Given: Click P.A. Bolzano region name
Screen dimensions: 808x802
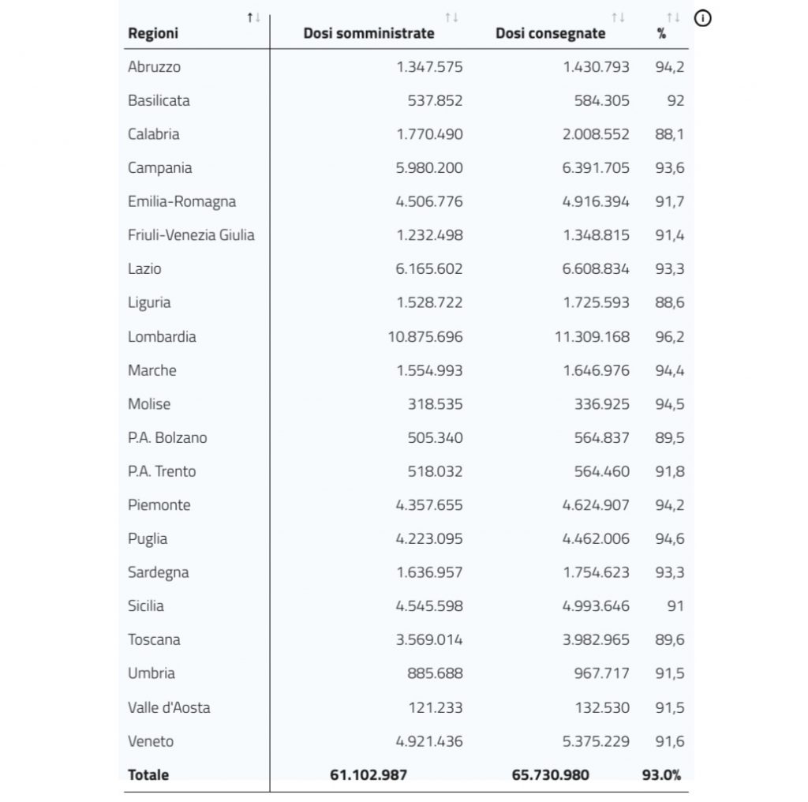Looking at the screenshot, I should coord(167,437).
